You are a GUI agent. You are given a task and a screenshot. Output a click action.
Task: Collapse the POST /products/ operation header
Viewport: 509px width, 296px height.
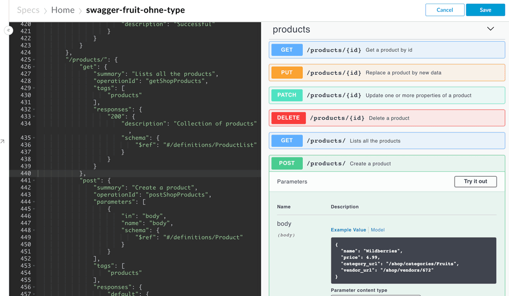click(x=387, y=163)
